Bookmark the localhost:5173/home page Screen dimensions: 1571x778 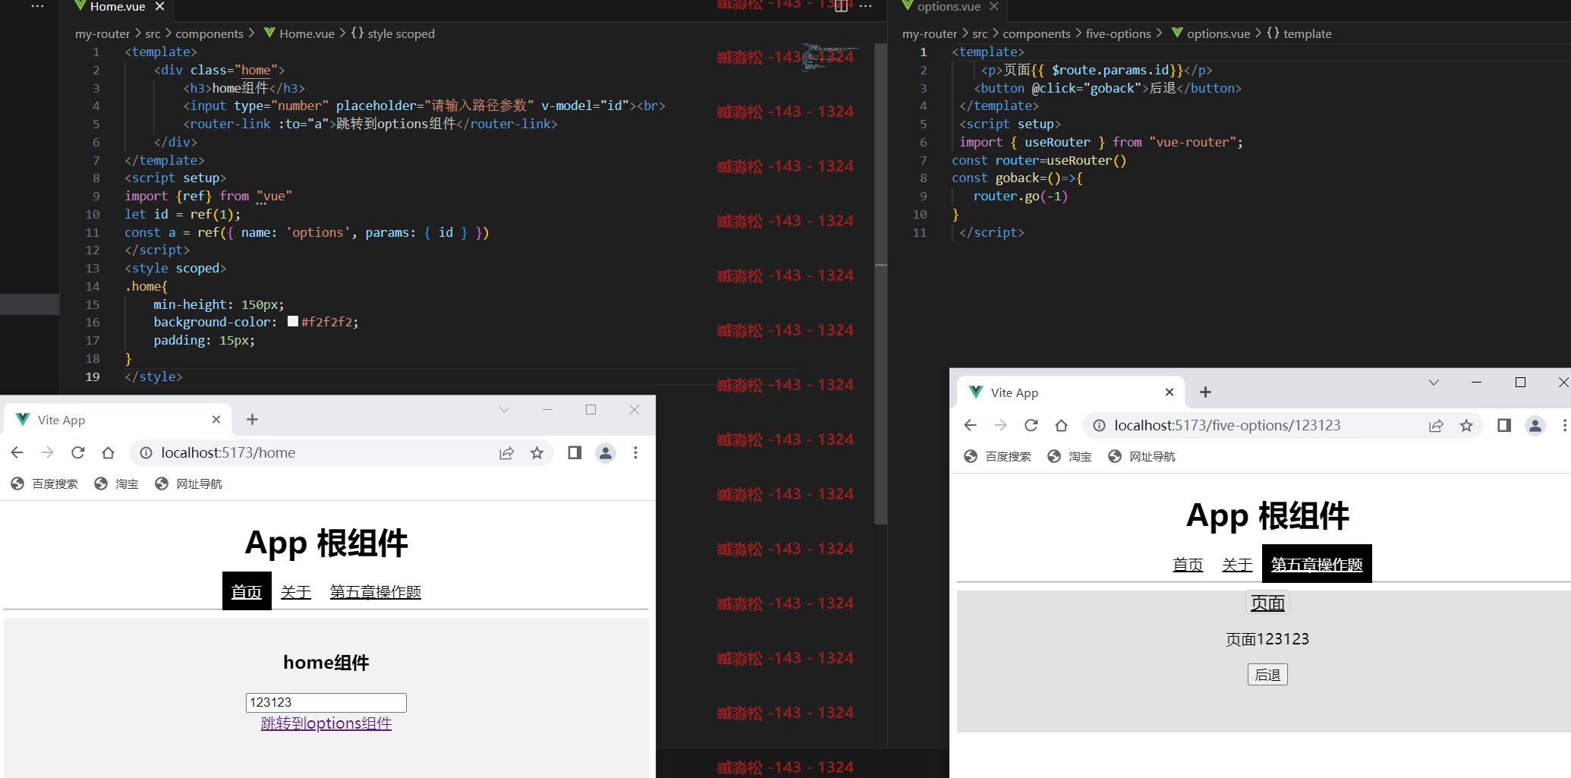tap(537, 453)
